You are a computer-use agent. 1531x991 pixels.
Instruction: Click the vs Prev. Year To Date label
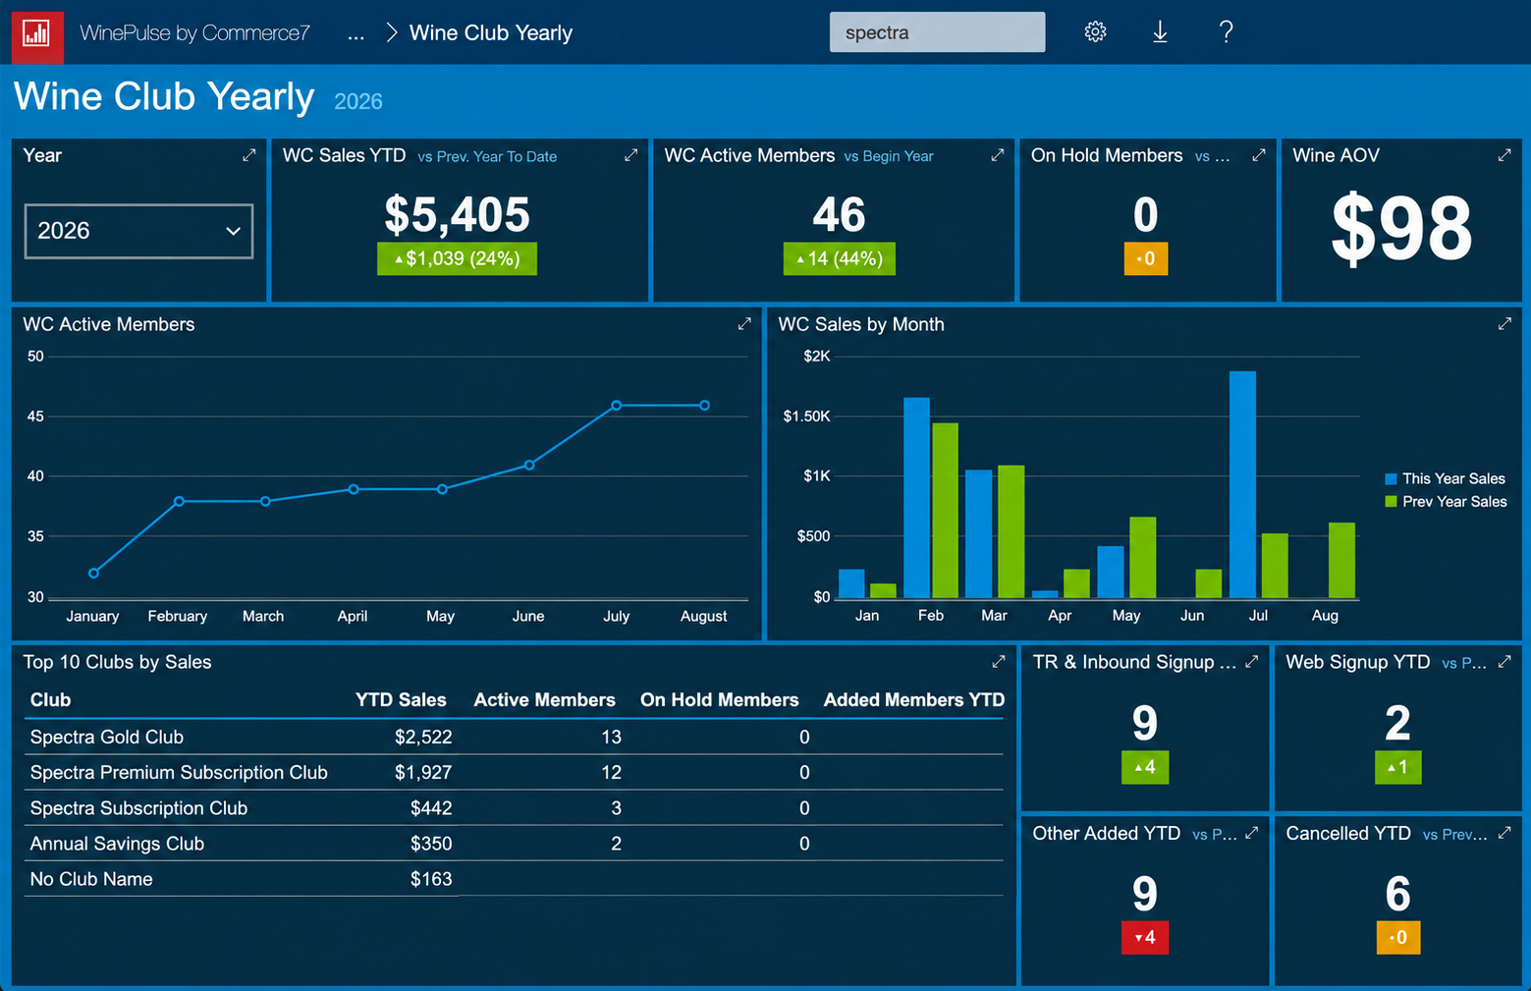[x=487, y=157]
